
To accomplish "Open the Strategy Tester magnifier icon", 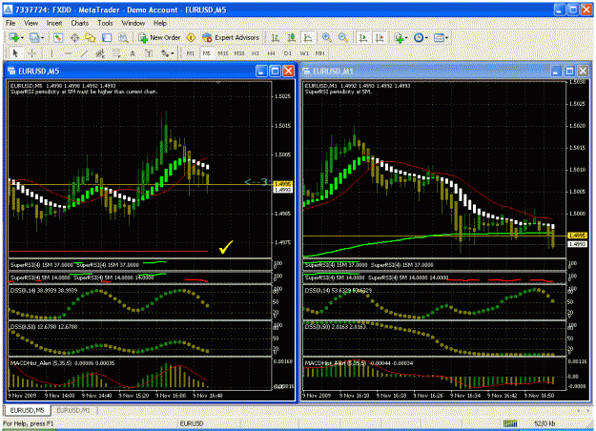I will [x=123, y=37].
